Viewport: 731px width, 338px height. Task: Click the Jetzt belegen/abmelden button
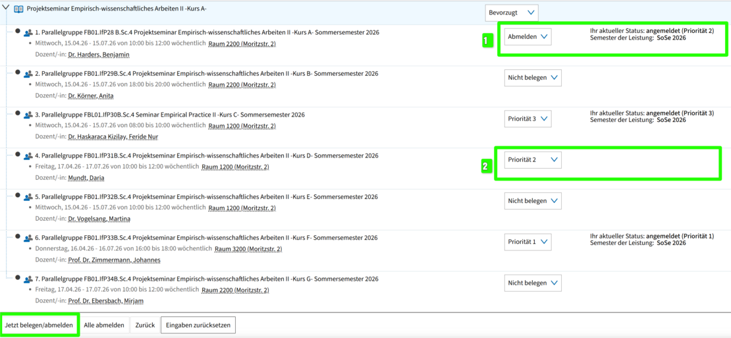(x=39, y=325)
